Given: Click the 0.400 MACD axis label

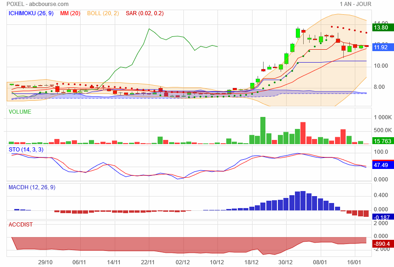Looking at the screenshot, I should (381, 195).
